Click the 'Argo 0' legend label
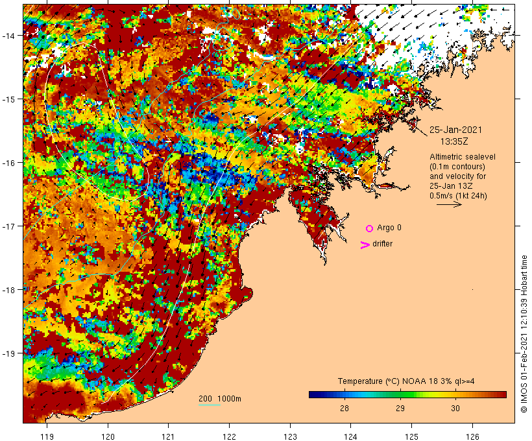Image resolution: width=532 pixels, height=441 pixels. [389, 228]
